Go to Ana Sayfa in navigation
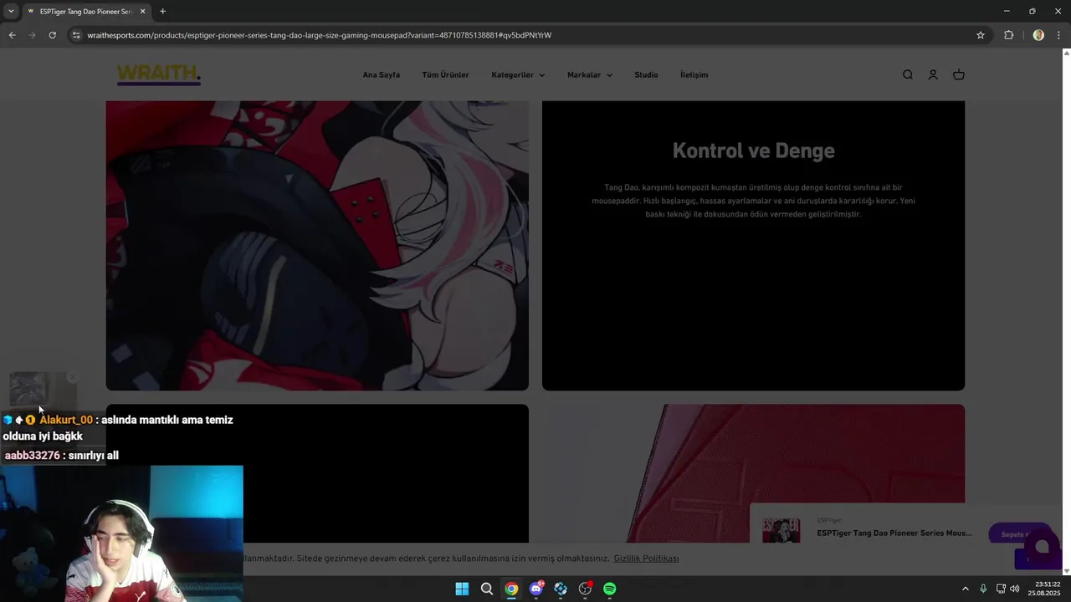This screenshot has height=602, width=1071. coord(382,74)
